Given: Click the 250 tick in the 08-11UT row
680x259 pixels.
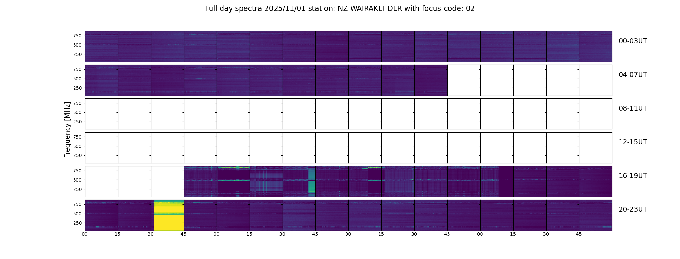Looking at the screenshot, I should (77, 122).
